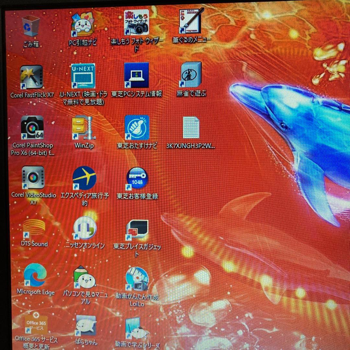
Task: Select 東芝プレイスガジェット icon
Action: [137, 230]
